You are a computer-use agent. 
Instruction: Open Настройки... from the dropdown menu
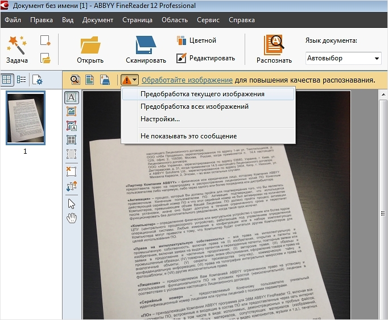pyautogui.click(x=208, y=119)
